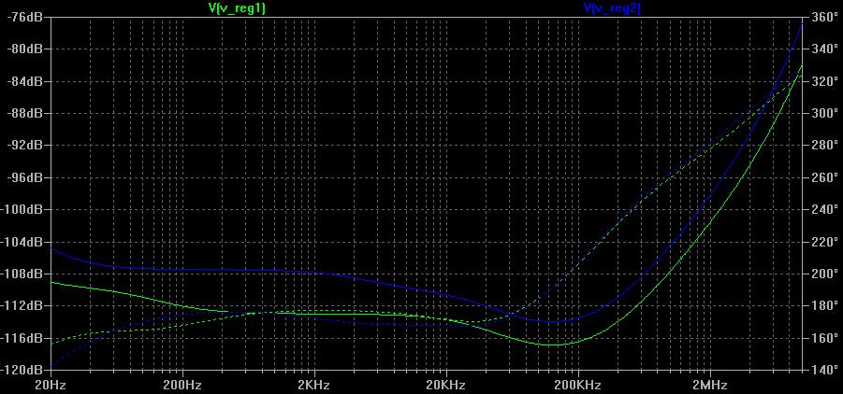Viewport: 843px width, 394px height.
Task: Click the 20KHz frequency axis label
Action: click(445, 385)
